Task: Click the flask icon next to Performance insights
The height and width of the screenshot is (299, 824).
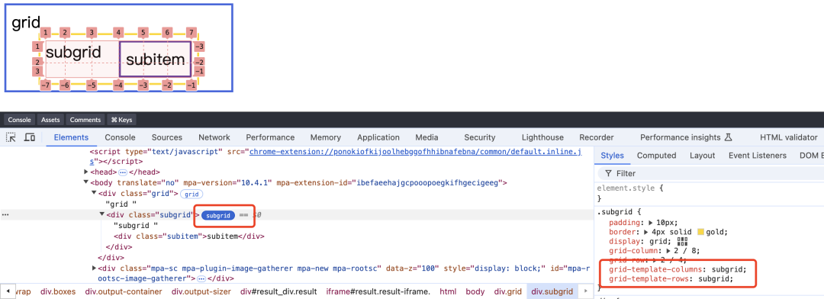Action: pos(728,137)
